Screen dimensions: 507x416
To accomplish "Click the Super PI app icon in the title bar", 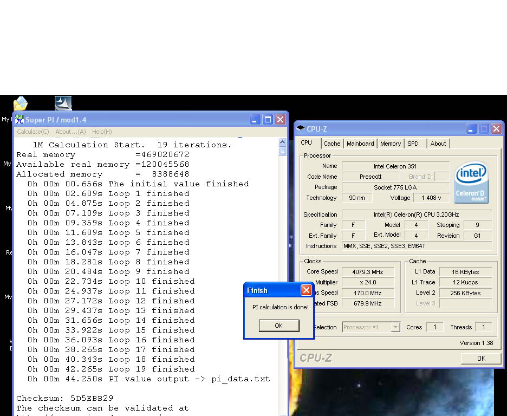I will tap(19, 119).
